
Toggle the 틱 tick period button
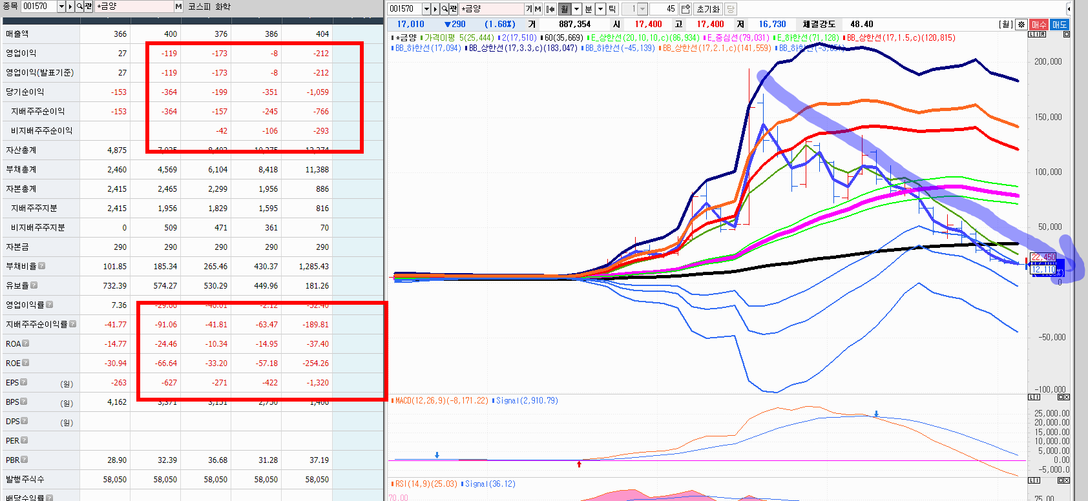tap(612, 9)
